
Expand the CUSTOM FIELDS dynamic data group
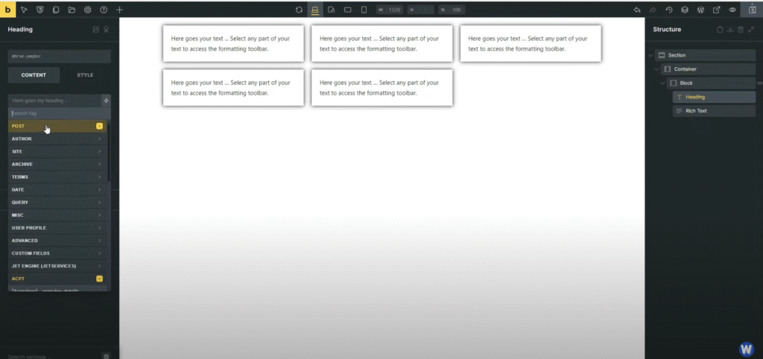coord(57,253)
